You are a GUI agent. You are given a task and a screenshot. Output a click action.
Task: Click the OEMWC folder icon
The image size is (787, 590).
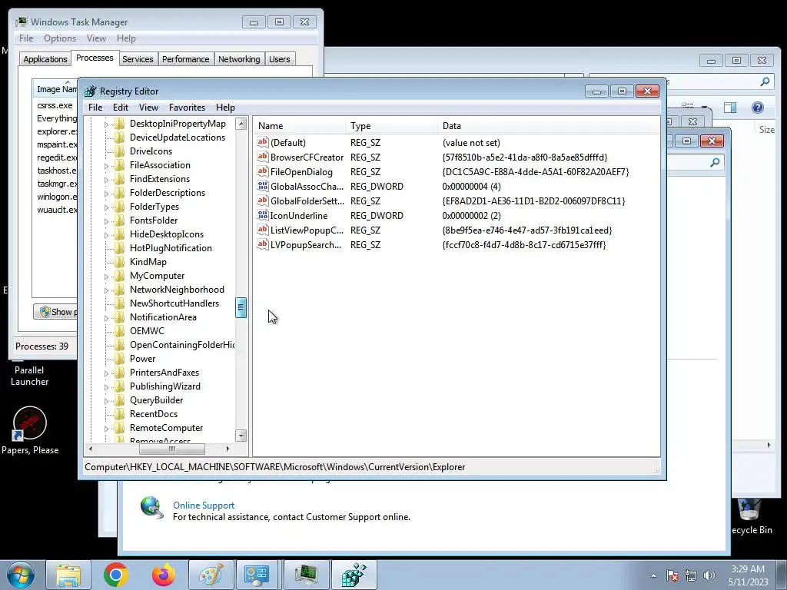(x=119, y=330)
